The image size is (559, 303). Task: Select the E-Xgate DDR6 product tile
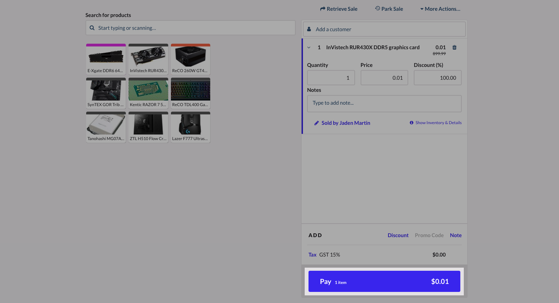(x=106, y=59)
